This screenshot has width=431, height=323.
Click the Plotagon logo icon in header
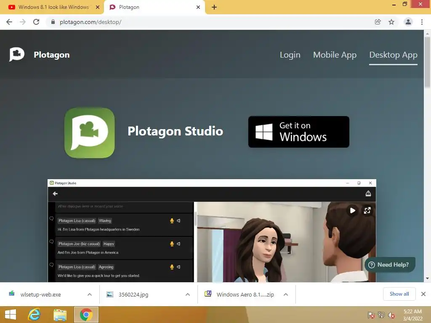pos(17,54)
